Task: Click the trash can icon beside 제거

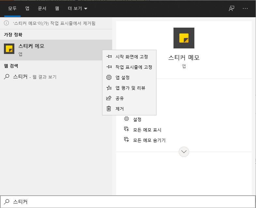Action: point(109,109)
